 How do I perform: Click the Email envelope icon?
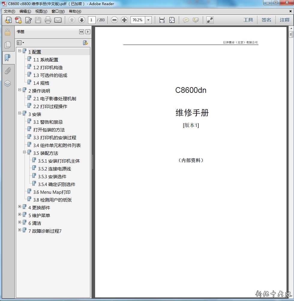tap(58, 20)
